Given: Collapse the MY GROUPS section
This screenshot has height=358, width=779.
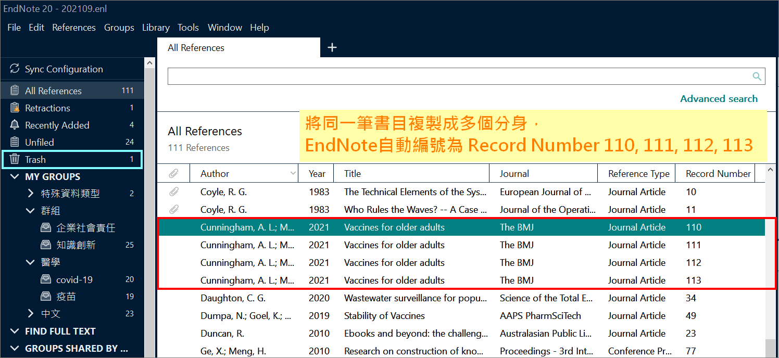Looking at the screenshot, I should [x=14, y=177].
